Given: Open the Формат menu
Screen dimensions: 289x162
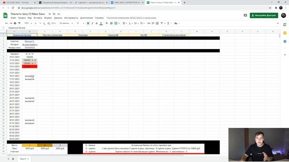Looking at the screenshot, I should click(48, 18).
